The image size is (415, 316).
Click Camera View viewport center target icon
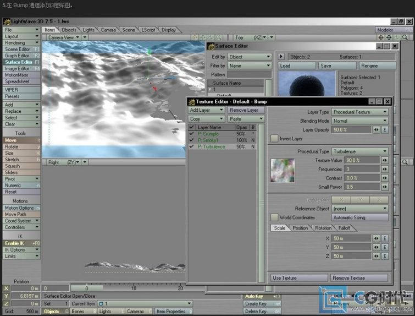195,37
